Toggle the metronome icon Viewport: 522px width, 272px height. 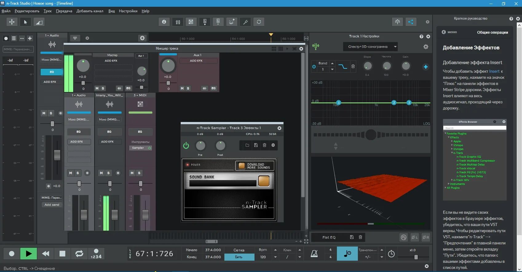coord(314,254)
